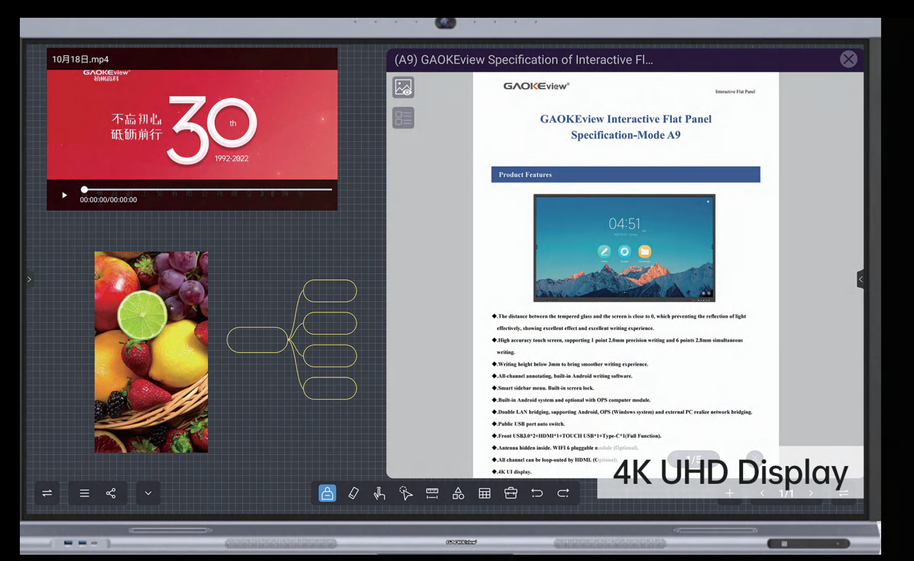Image resolution: width=914 pixels, height=561 pixels.
Task: Play the 10月18日.mp4 video
Action: pos(64,195)
